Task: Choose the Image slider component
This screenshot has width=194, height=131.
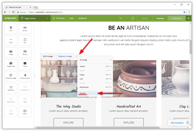Action: [x=11, y=64]
